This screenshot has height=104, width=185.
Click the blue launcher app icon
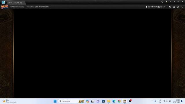(x=3, y=2)
